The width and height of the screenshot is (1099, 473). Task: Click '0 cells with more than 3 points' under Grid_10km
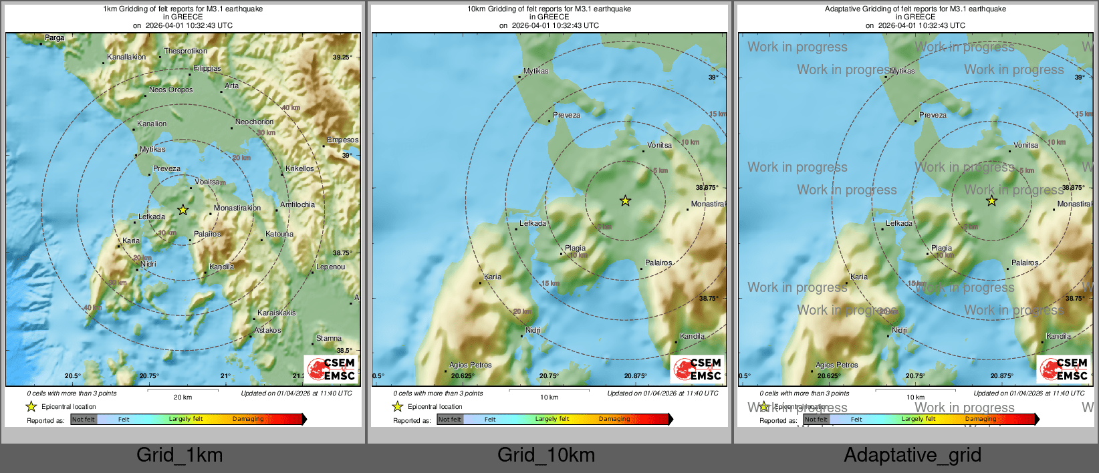(438, 393)
